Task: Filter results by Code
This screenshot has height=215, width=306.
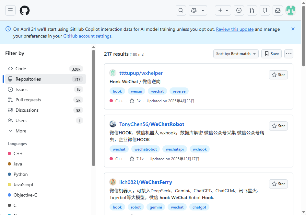Action: pos(45,69)
